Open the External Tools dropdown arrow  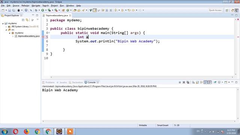pos(59,10)
